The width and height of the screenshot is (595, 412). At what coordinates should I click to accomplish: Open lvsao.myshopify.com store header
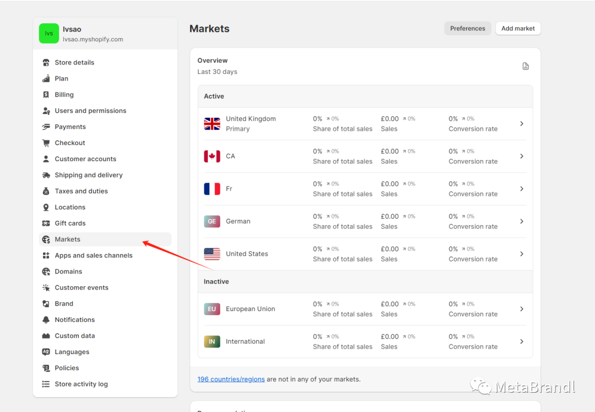(105, 34)
